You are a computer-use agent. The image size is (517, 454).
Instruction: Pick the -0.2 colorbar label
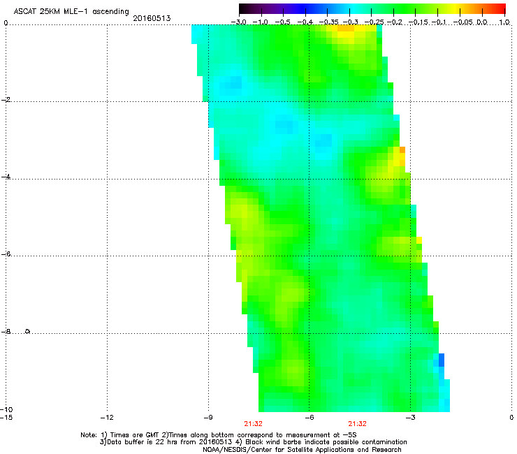point(395,22)
